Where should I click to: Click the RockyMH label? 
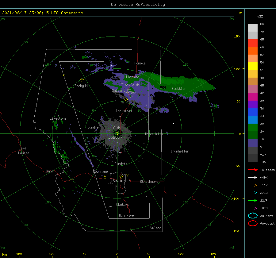click(x=81, y=86)
